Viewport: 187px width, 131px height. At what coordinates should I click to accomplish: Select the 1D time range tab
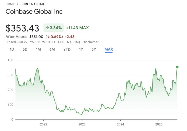tap(12, 49)
